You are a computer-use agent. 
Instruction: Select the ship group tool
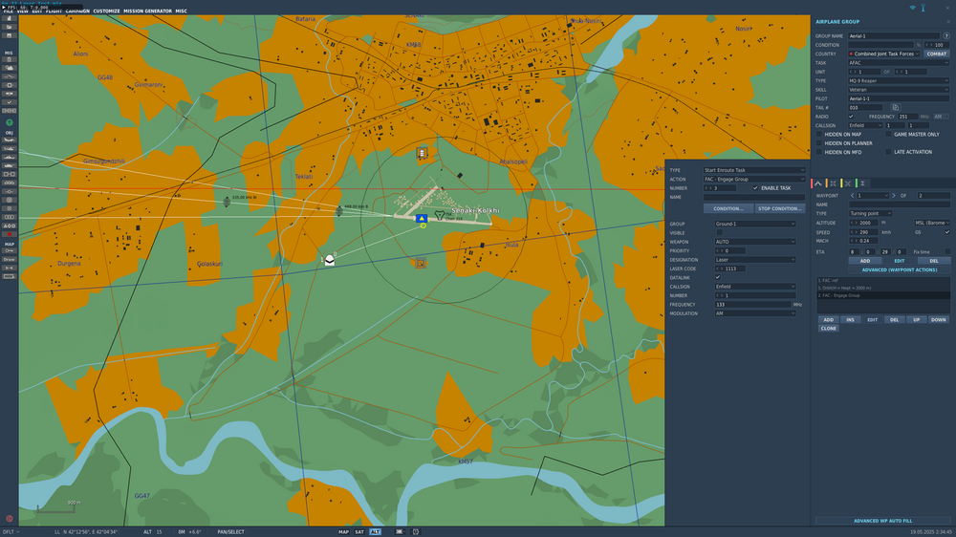tap(10, 157)
